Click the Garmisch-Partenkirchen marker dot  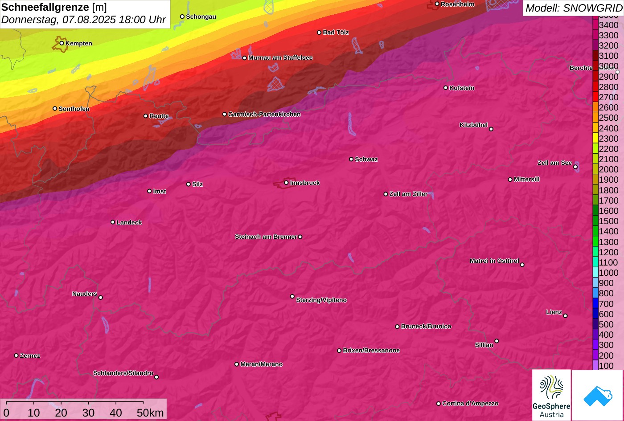tap(225, 114)
